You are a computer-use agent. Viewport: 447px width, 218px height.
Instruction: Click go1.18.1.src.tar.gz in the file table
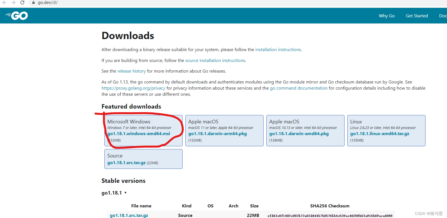coord(129,215)
